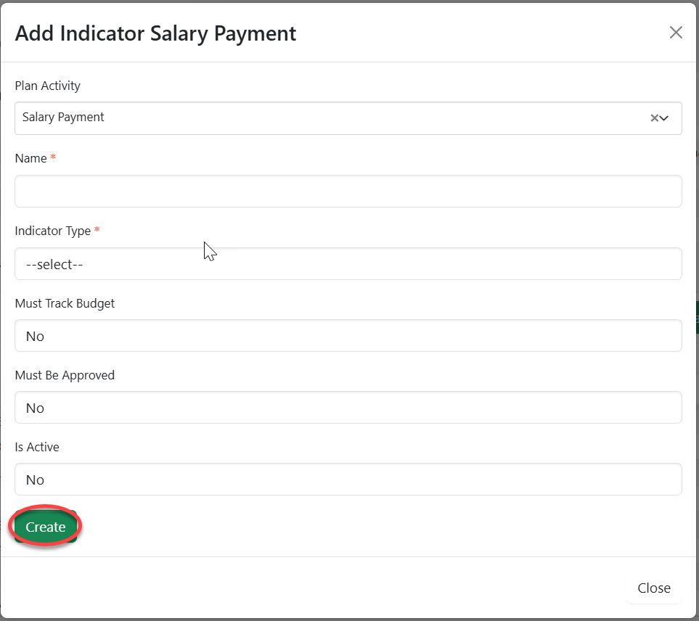Open the Indicator Type dropdown

pyautogui.click(x=348, y=264)
